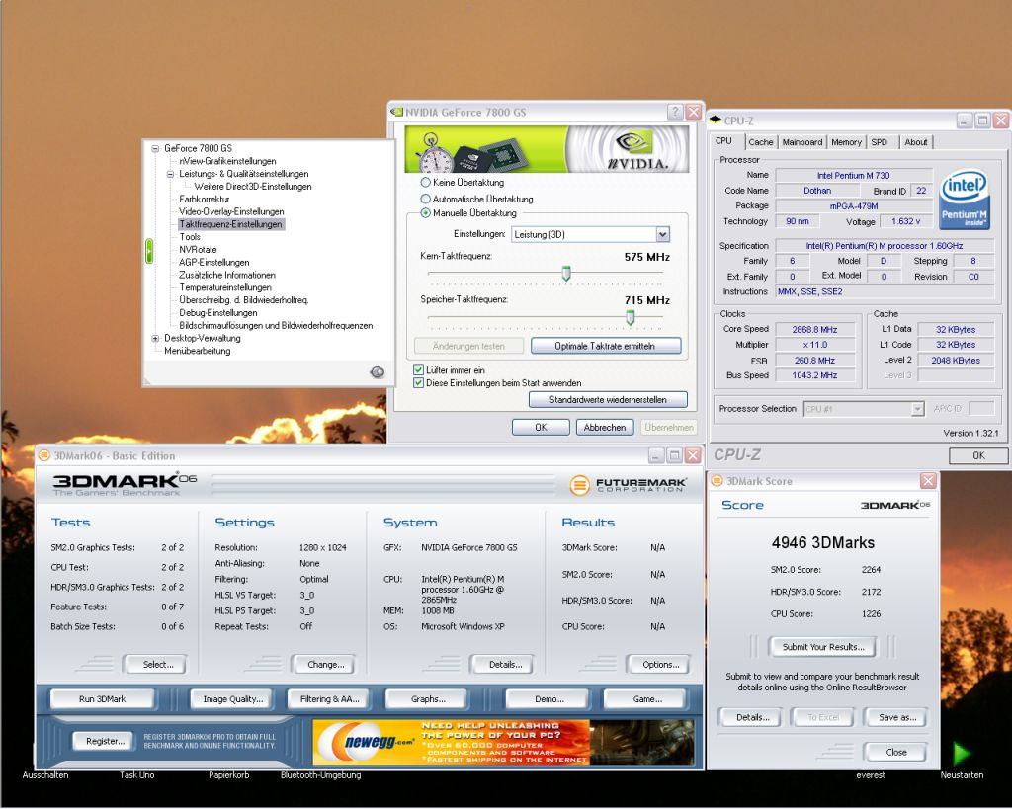1012x809 pixels.
Task: Open Graphs in 3DMark06
Action: click(x=428, y=698)
